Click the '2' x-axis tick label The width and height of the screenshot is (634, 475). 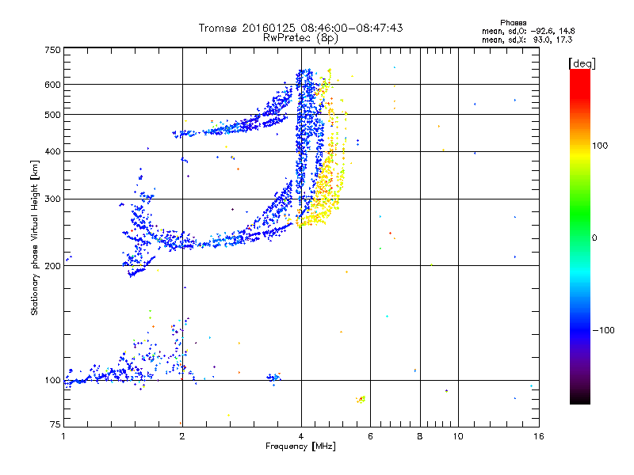tap(182, 436)
